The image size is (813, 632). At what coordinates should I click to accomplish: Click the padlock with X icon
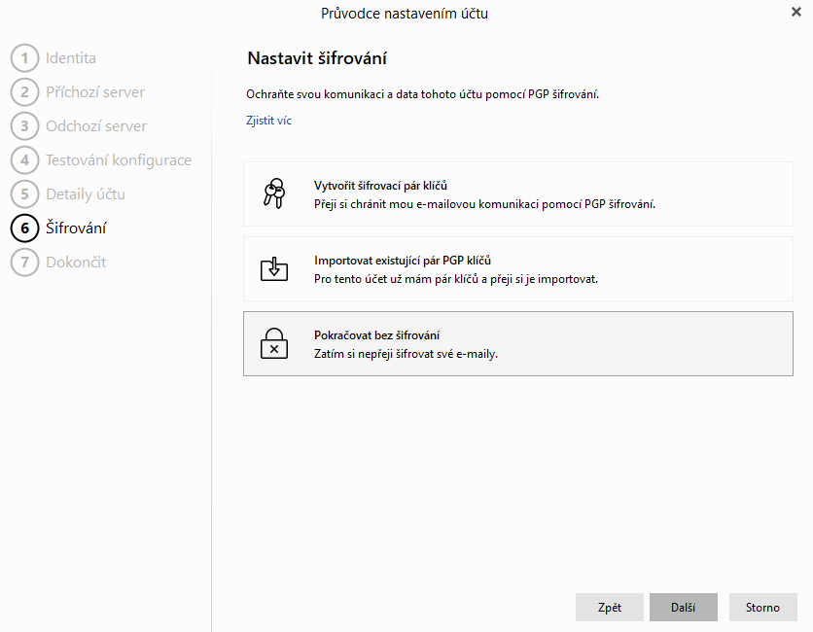coord(274,344)
